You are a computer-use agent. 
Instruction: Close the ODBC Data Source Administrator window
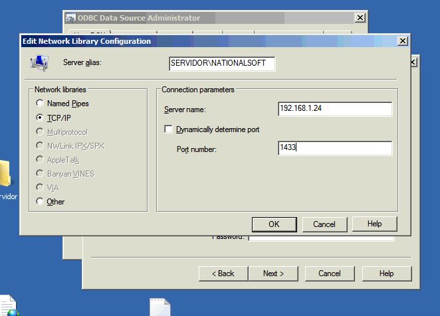click(360, 18)
